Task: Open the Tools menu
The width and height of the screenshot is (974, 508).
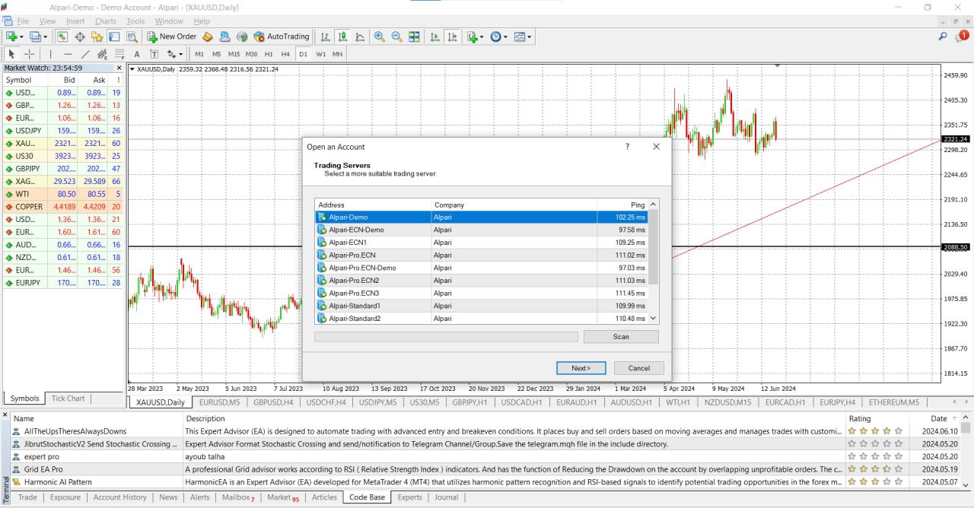Action: coord(135,21)
